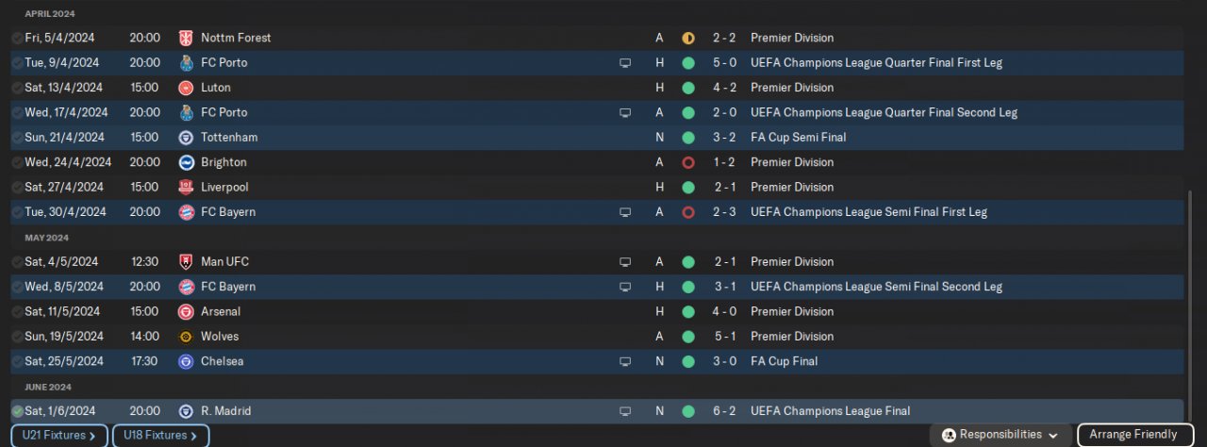This screenshot has width=1207, height=447.
Task: Click the TV icon on R. Madrid row
Action: tap(624, 411)
